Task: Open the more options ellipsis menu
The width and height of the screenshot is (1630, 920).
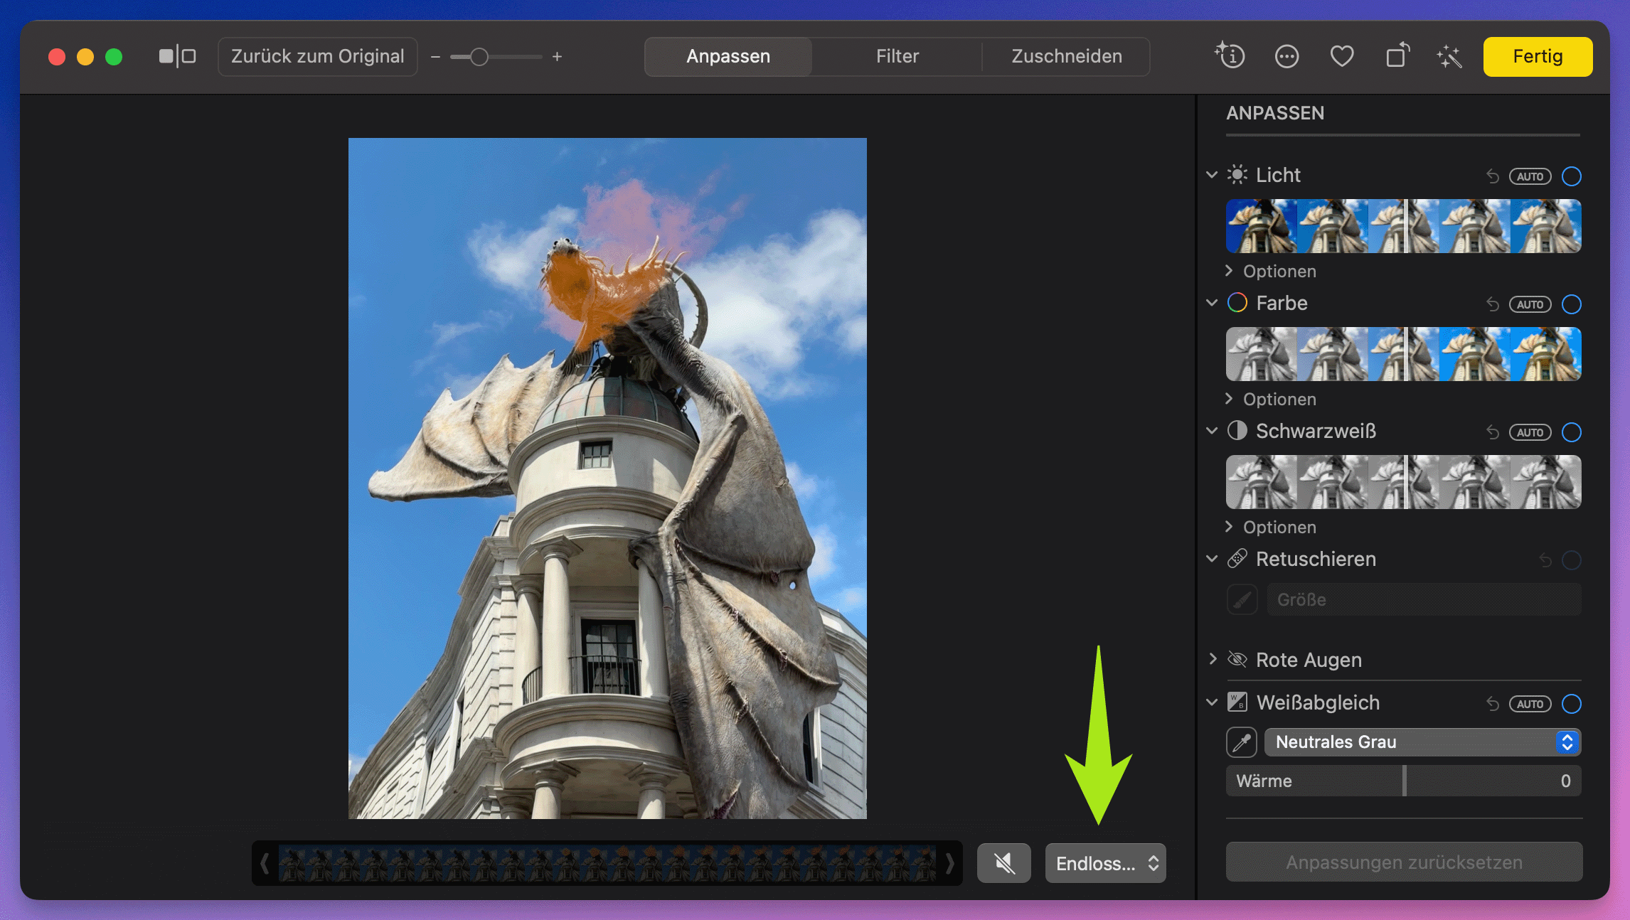Action: pos(1287,56)
